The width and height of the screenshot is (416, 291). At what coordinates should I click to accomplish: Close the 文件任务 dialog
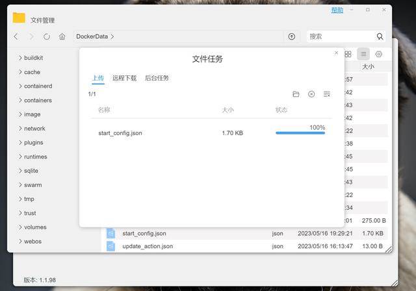[336, 53]
